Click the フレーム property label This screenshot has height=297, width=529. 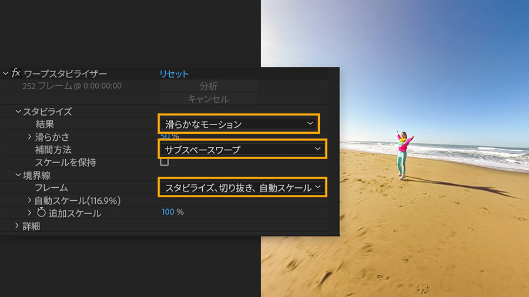pos(51,188)
